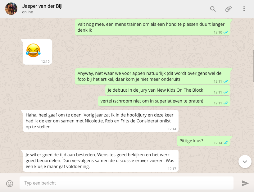The width and height of the screenshot is (254, 192).
Task: Click the 12:11 timestamp on 'Anyway' message
Action: tap(218, 81)
